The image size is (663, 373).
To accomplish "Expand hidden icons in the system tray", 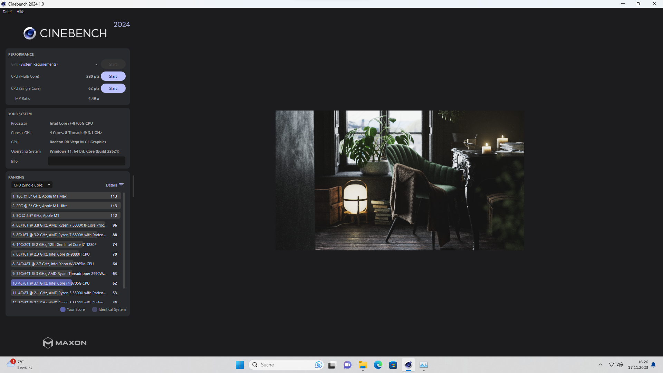I will (x=600, y=365).
